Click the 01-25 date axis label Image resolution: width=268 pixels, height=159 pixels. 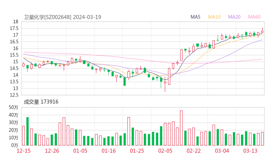click(x=137, y=151)
